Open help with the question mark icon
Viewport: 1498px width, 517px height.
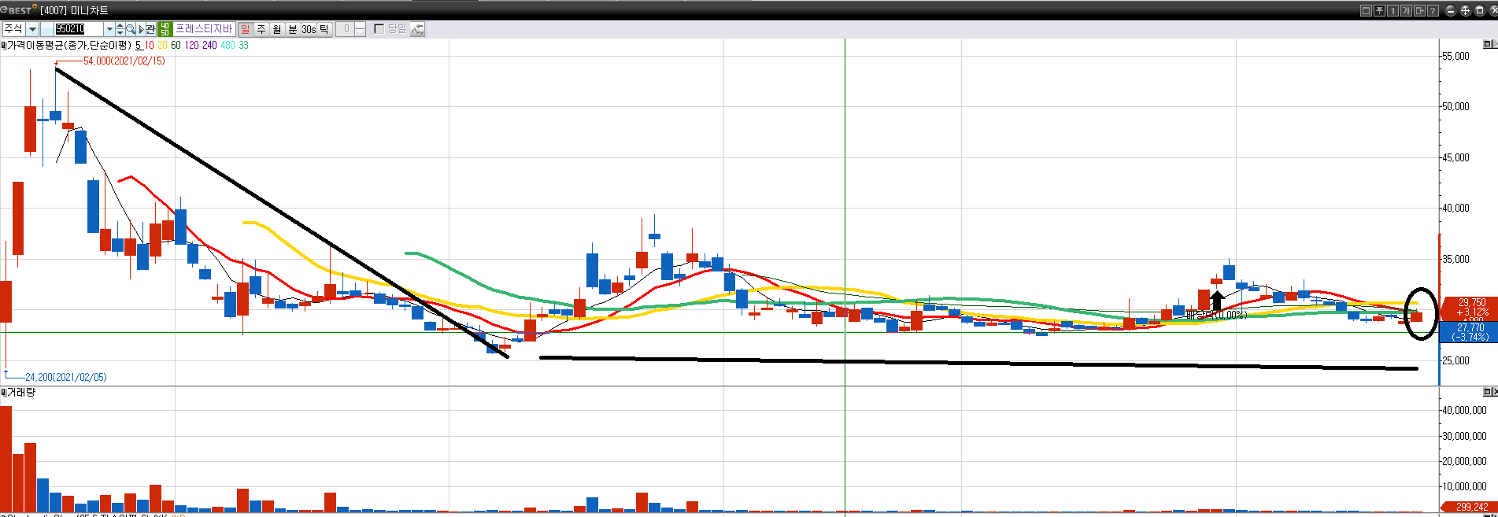[x=1433, y=10]
